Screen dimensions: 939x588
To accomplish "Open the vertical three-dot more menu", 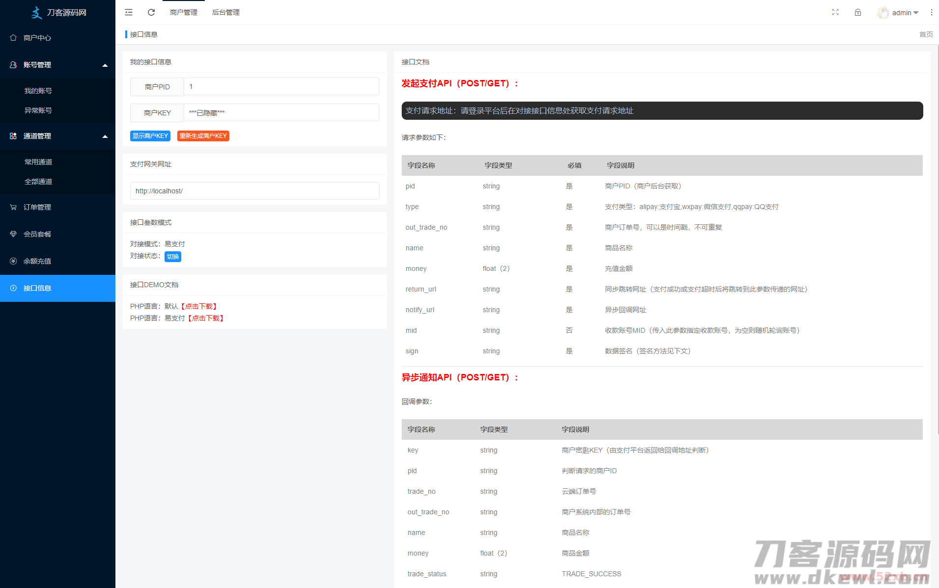I will tap(931, 12).
